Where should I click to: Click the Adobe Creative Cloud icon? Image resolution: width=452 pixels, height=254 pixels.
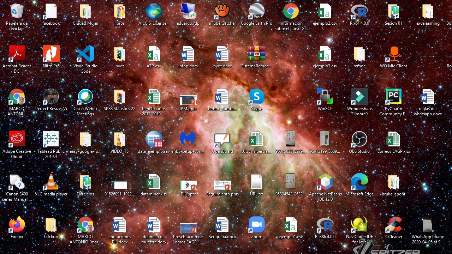click(x=17, y=139)
